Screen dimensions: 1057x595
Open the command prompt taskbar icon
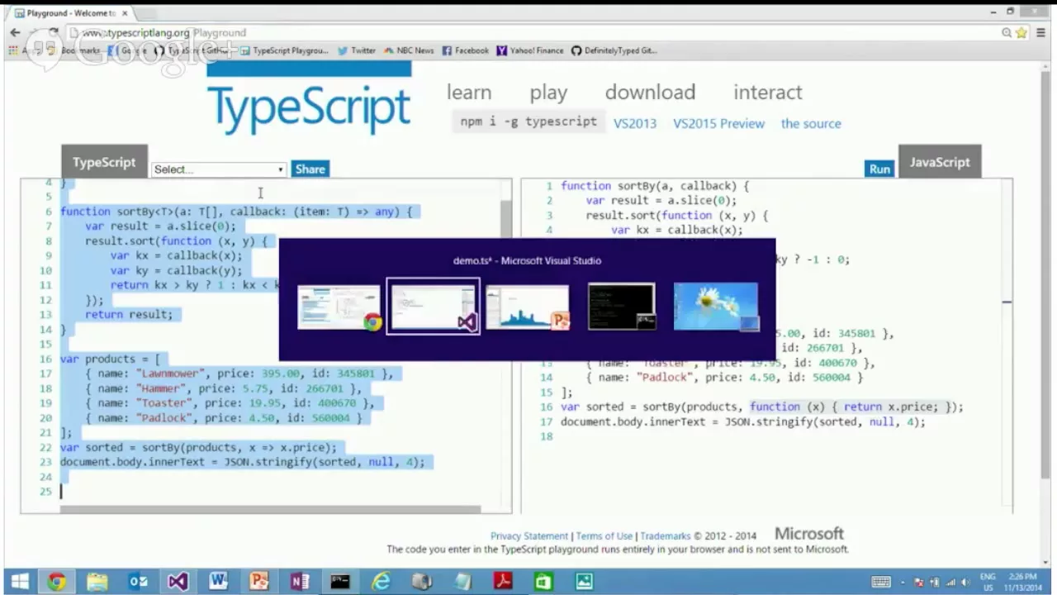(340, 582)
